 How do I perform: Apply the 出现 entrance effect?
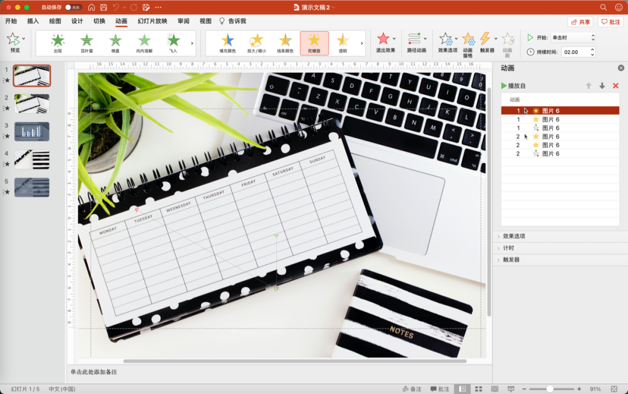(58, 43)
